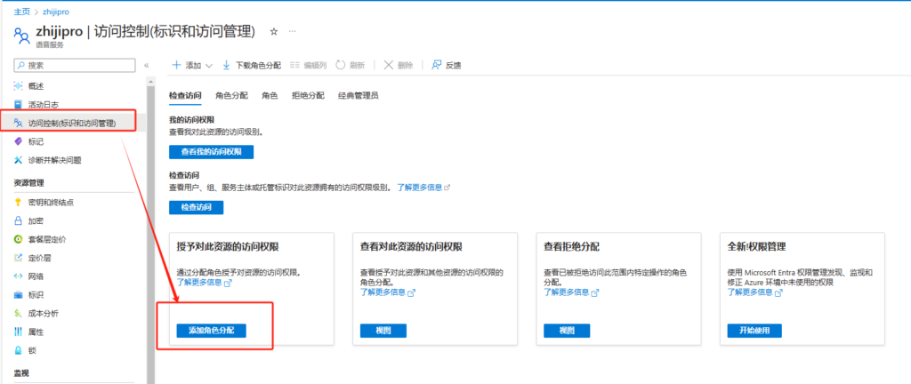Click the 我的访问权限 heading text

tap(191, 120)
